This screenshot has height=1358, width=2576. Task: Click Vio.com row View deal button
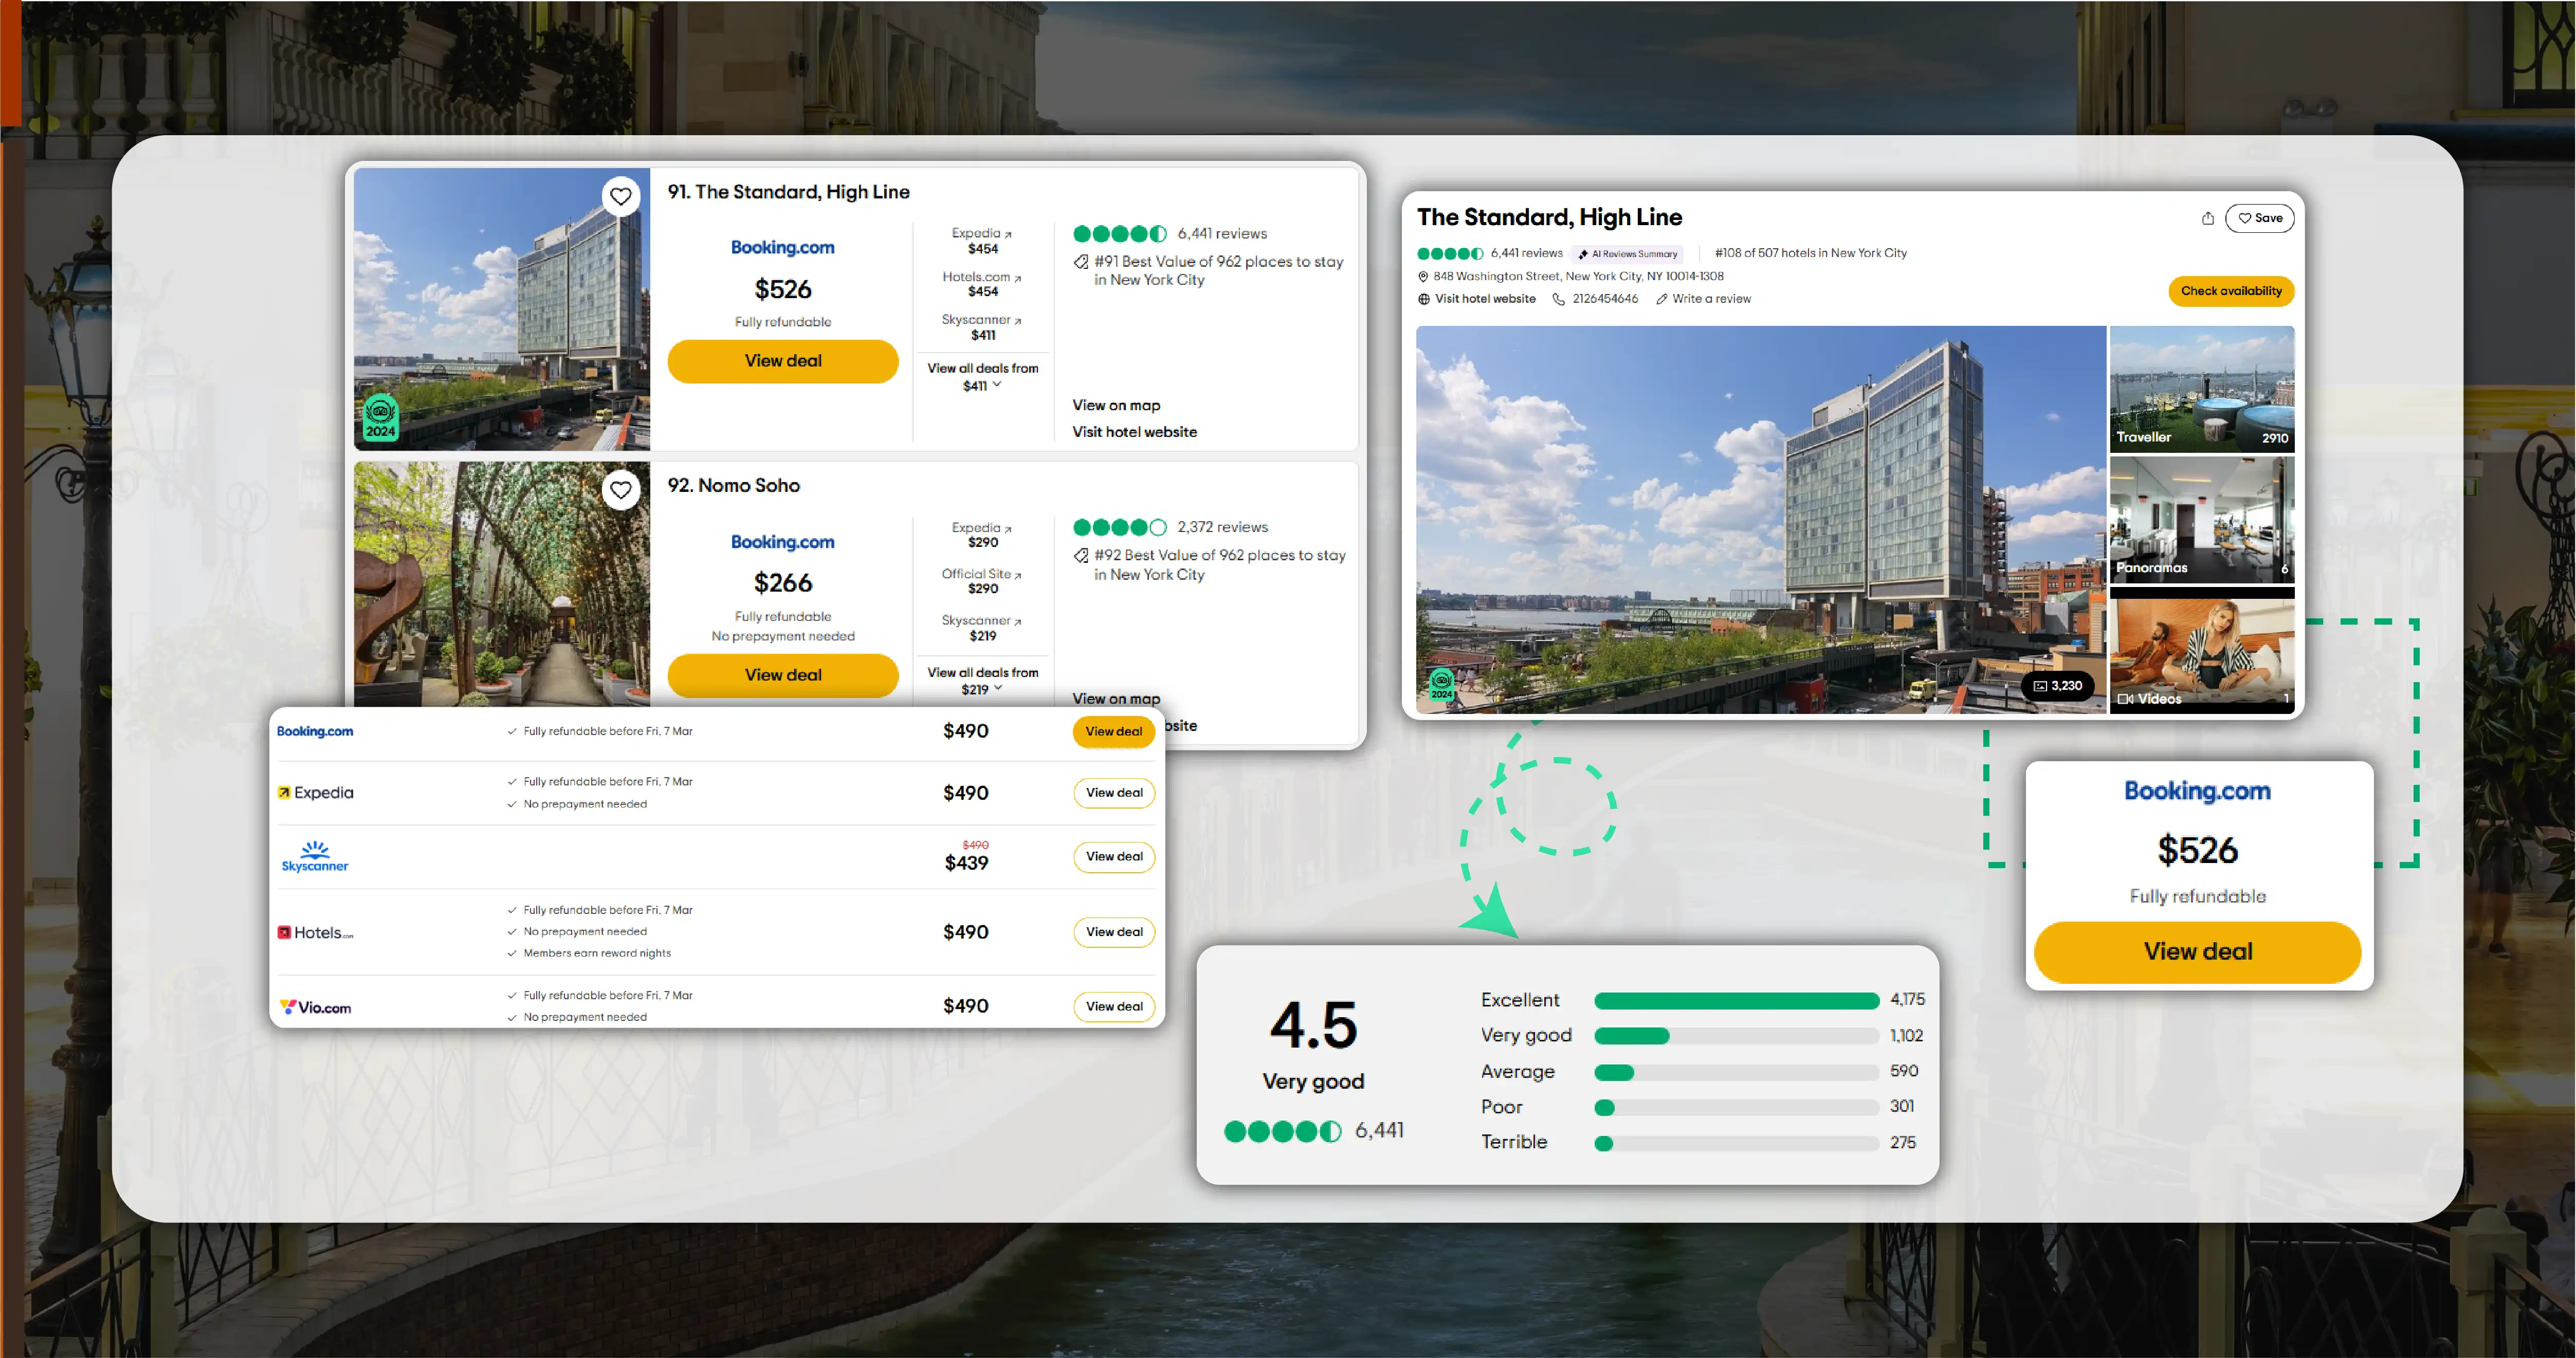coord(1114,1007)
